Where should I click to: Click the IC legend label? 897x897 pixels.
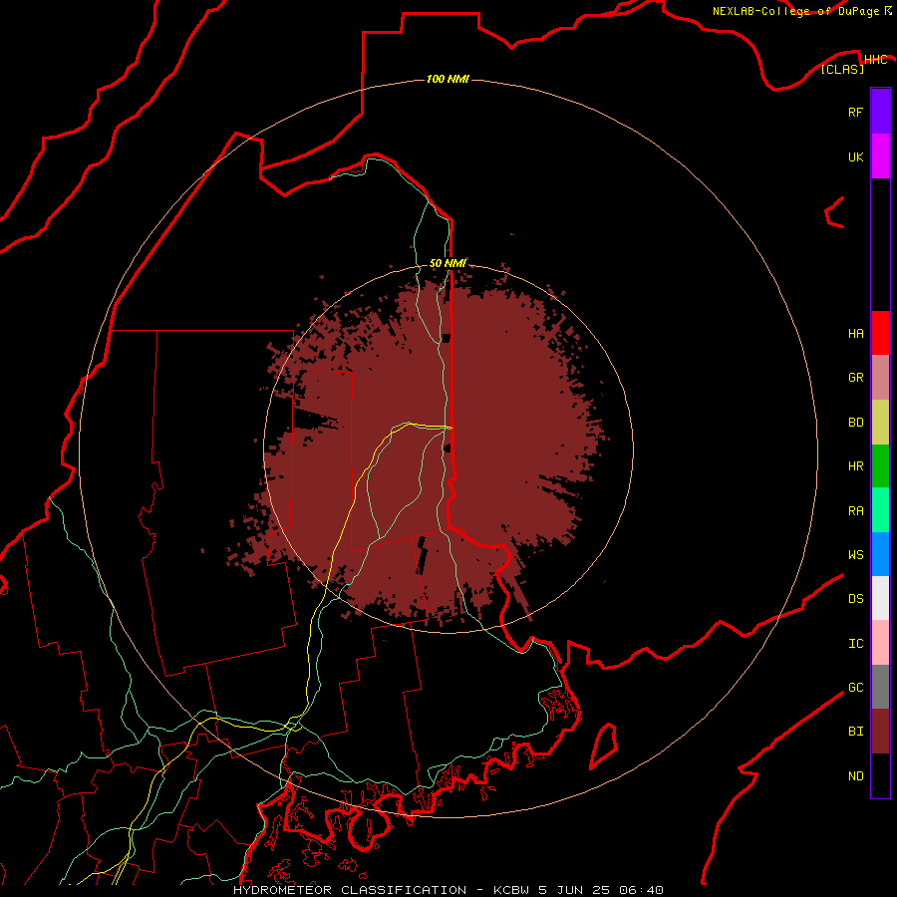[x=855, y=644]
